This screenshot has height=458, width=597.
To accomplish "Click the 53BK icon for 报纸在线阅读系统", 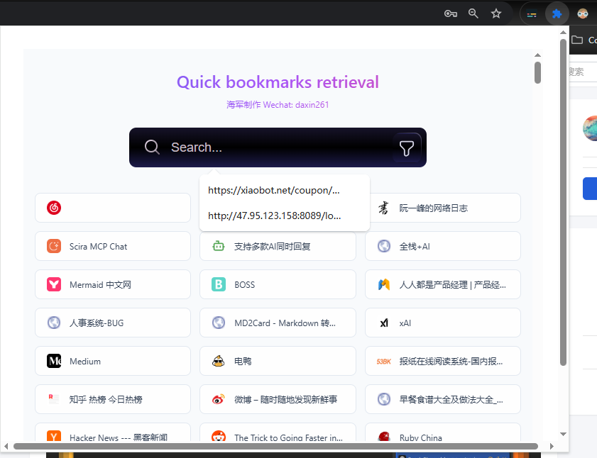I will (384, 362).
